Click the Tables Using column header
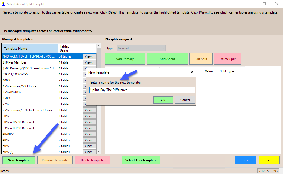Viewport: 283px width, 174px height. [x=70, y=48]
